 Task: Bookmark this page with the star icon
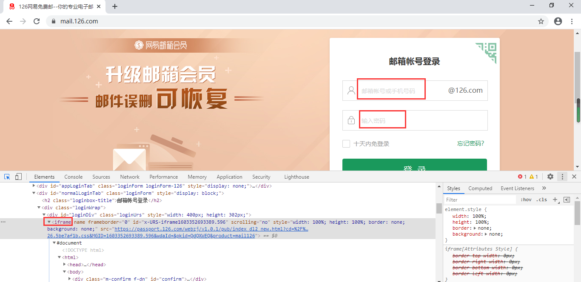541,21
